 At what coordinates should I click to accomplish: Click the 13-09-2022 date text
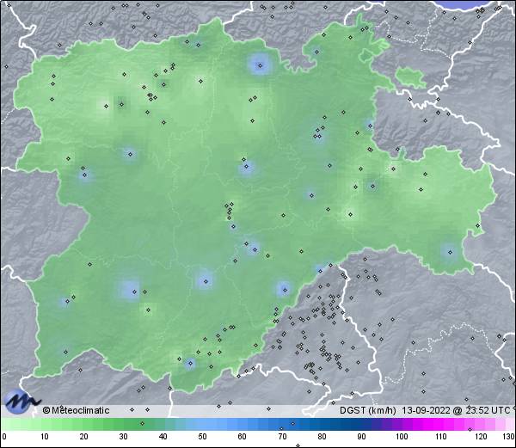(426, 410)
